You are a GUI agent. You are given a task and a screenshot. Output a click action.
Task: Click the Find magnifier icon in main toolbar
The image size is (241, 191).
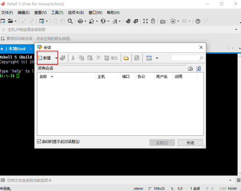pyautogui.click(x=70, y=21)
